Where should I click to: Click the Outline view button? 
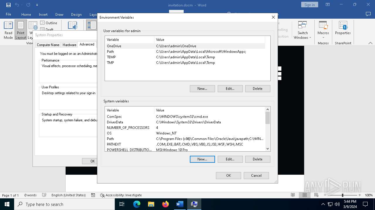coord(49,23)
